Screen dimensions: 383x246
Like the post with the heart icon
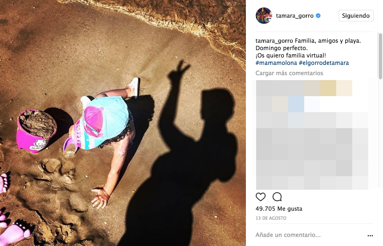click(x=260, y=197)
